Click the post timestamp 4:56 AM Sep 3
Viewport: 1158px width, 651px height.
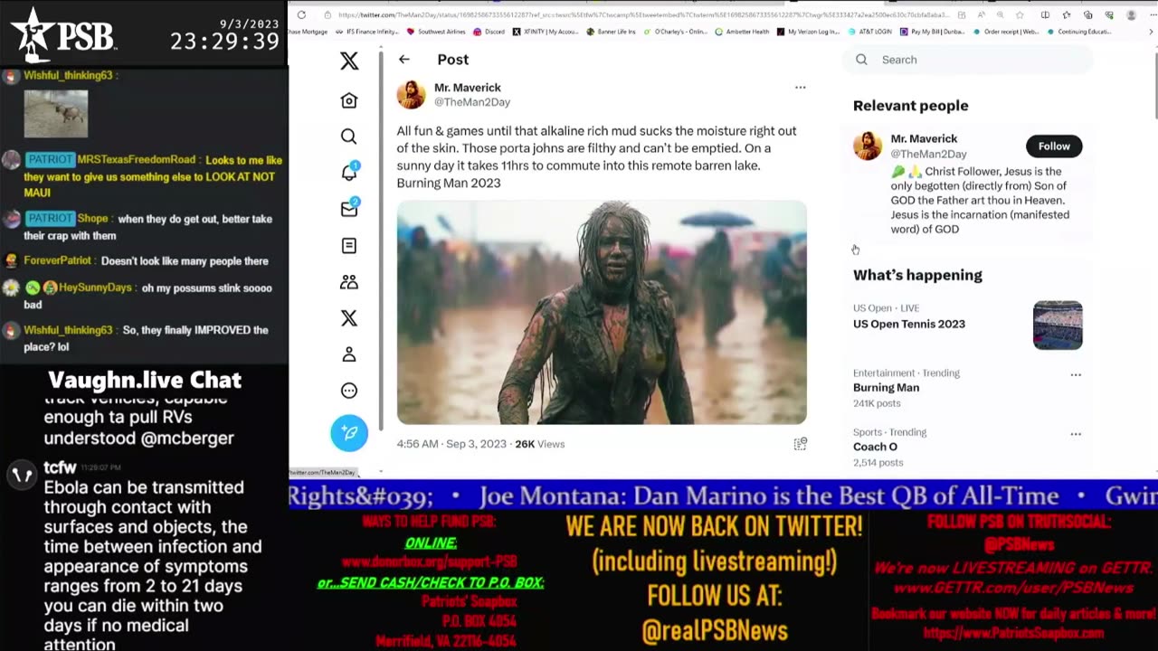(x=450, y=444)
